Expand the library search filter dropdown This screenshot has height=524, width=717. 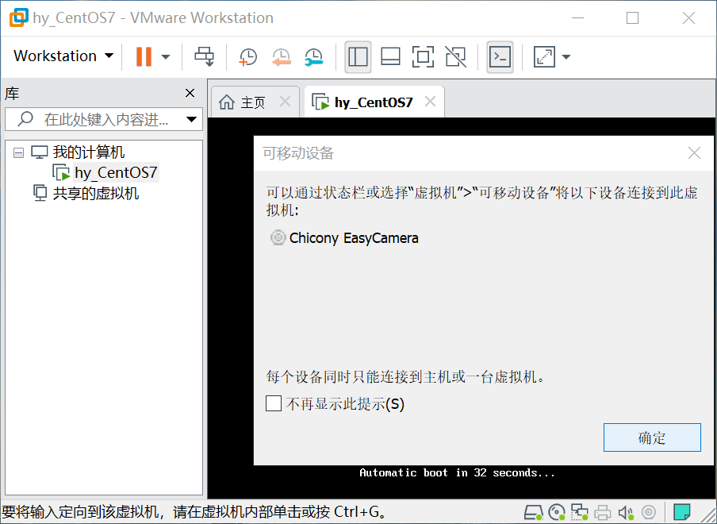pyautogui.click(x=192, y=119)
